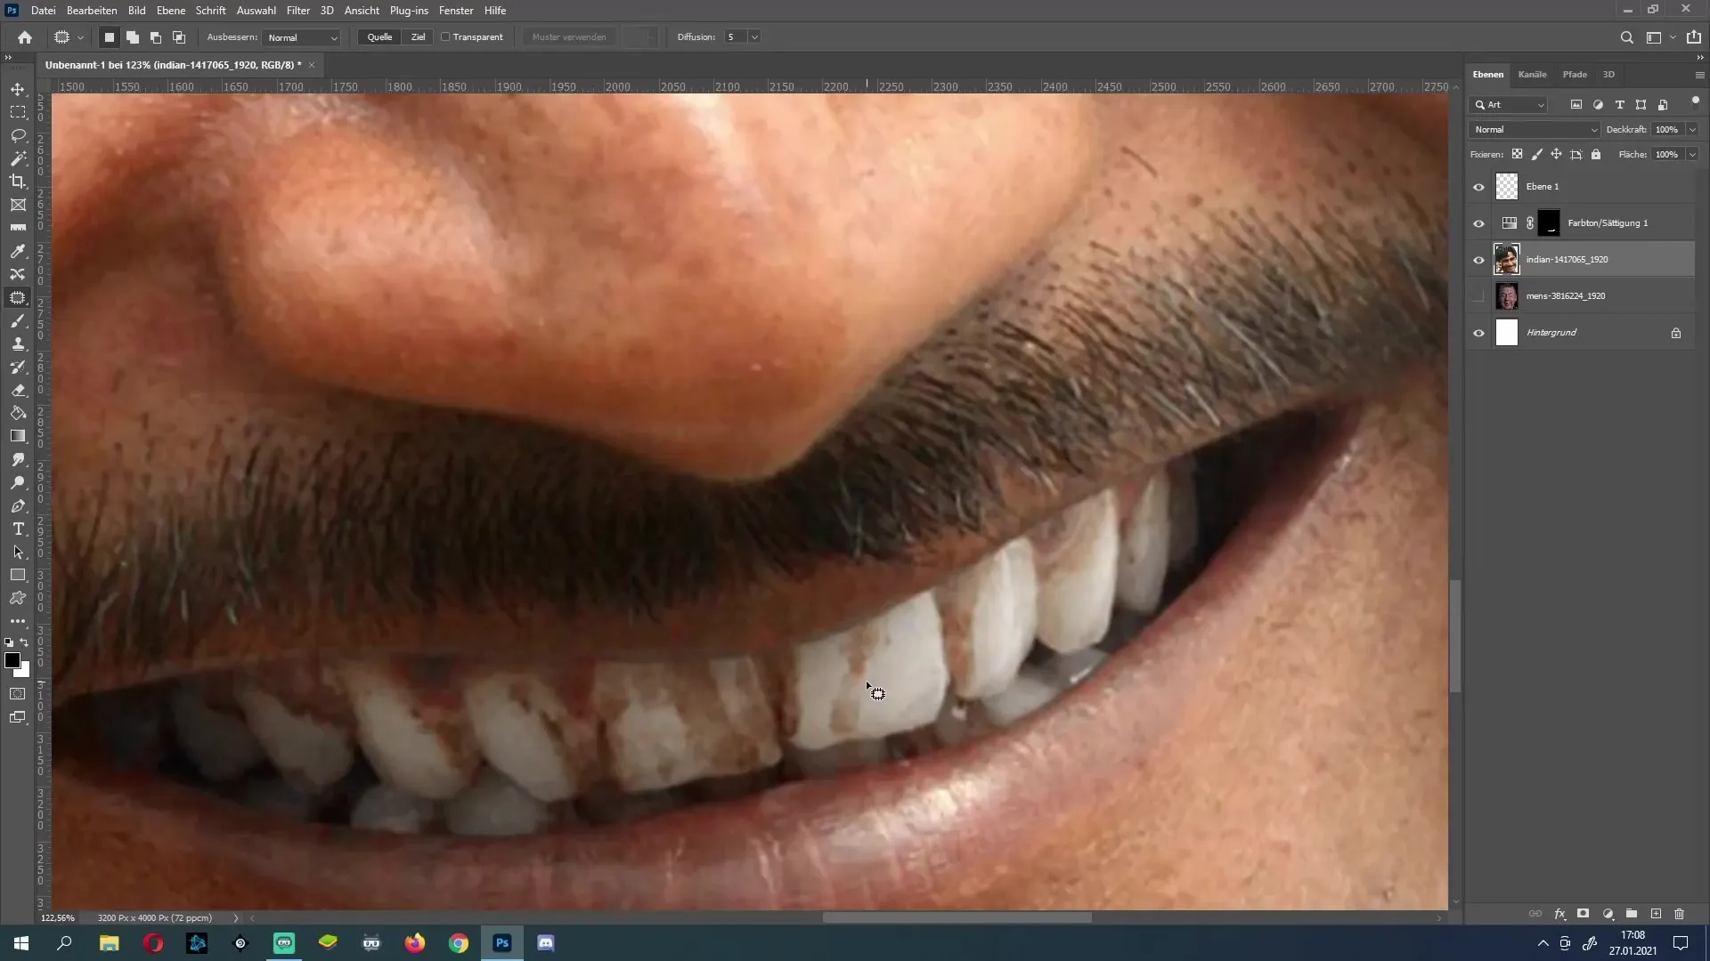Image resolution: width=1710 pixels, height=961 pixels.
Task: Select the Crop tool
Action: [x=18, y=181]
